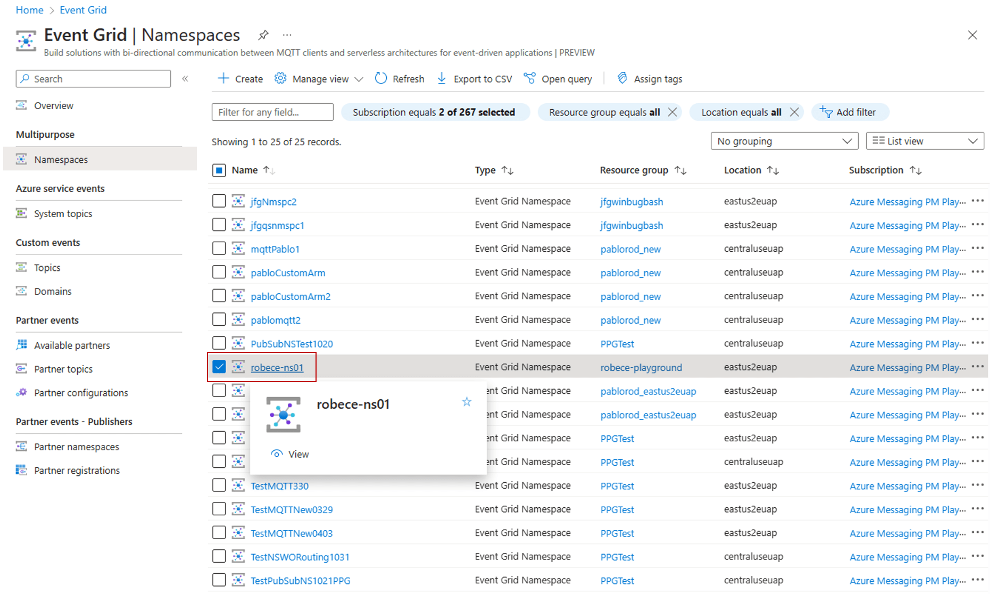Image resolution: width=996 pixels, height=594 pixels.
Task: Export the records to CSV
Action: [x=474, y=78]
